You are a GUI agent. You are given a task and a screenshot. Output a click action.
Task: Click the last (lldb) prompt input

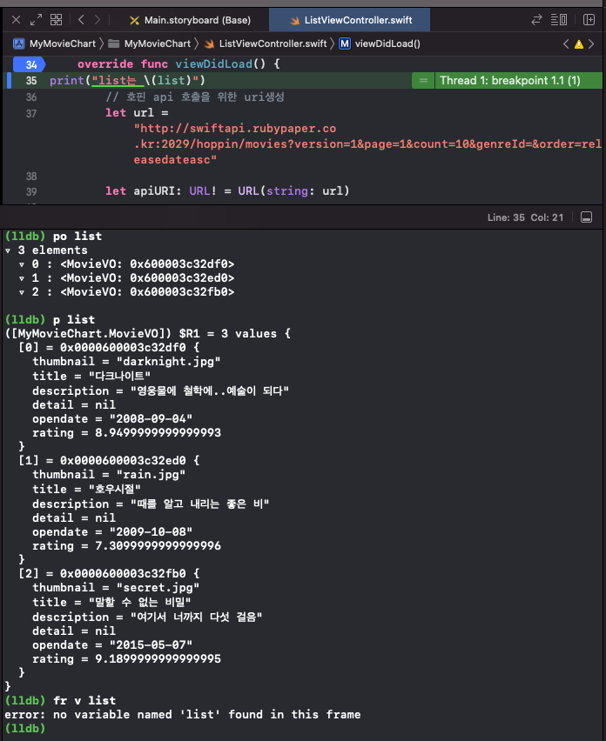coord(24,728)
